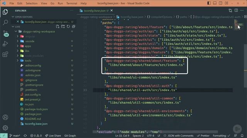This screenshot has width=247, height=138.
Task: Start Live Share from status bar
Action: click(53, 136)
